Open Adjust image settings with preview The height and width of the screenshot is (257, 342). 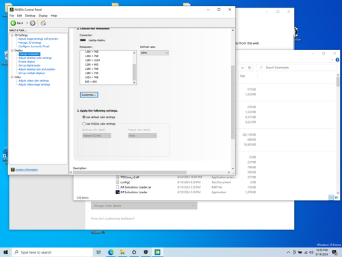38,39
